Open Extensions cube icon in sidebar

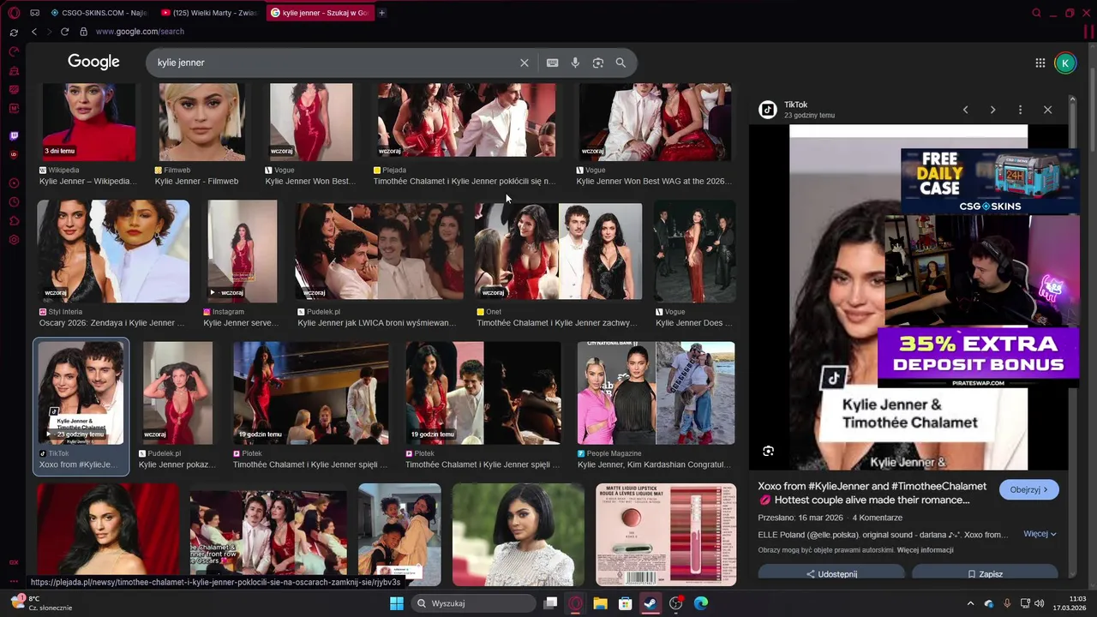pos(14,221)
